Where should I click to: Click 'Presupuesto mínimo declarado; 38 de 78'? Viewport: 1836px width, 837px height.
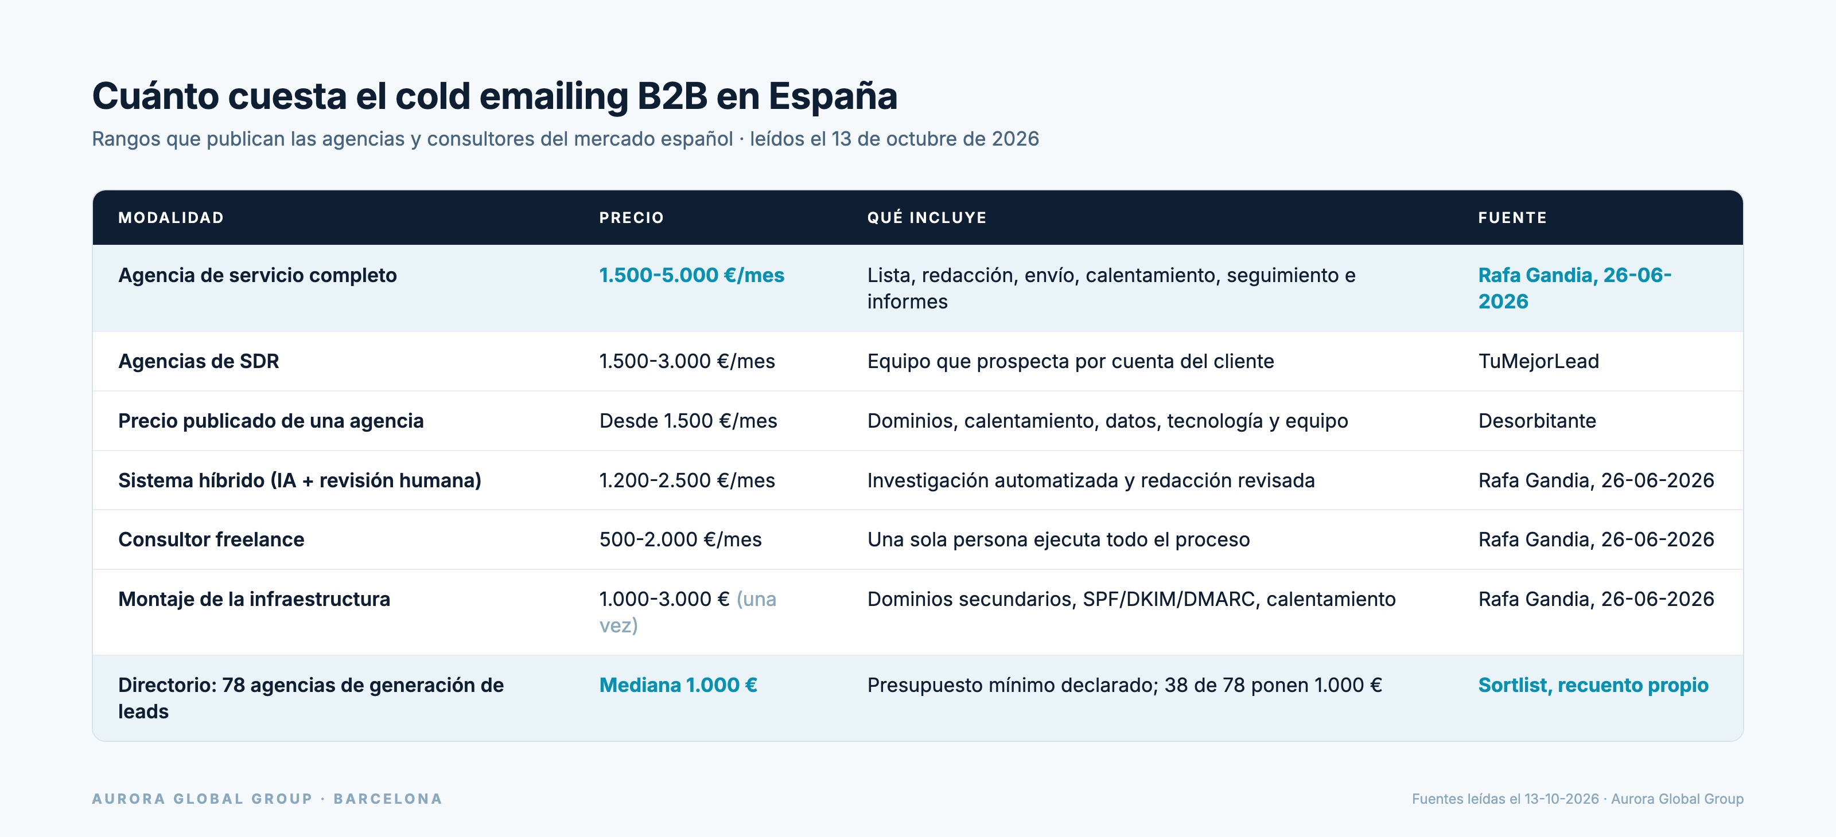click(1124, 685)
